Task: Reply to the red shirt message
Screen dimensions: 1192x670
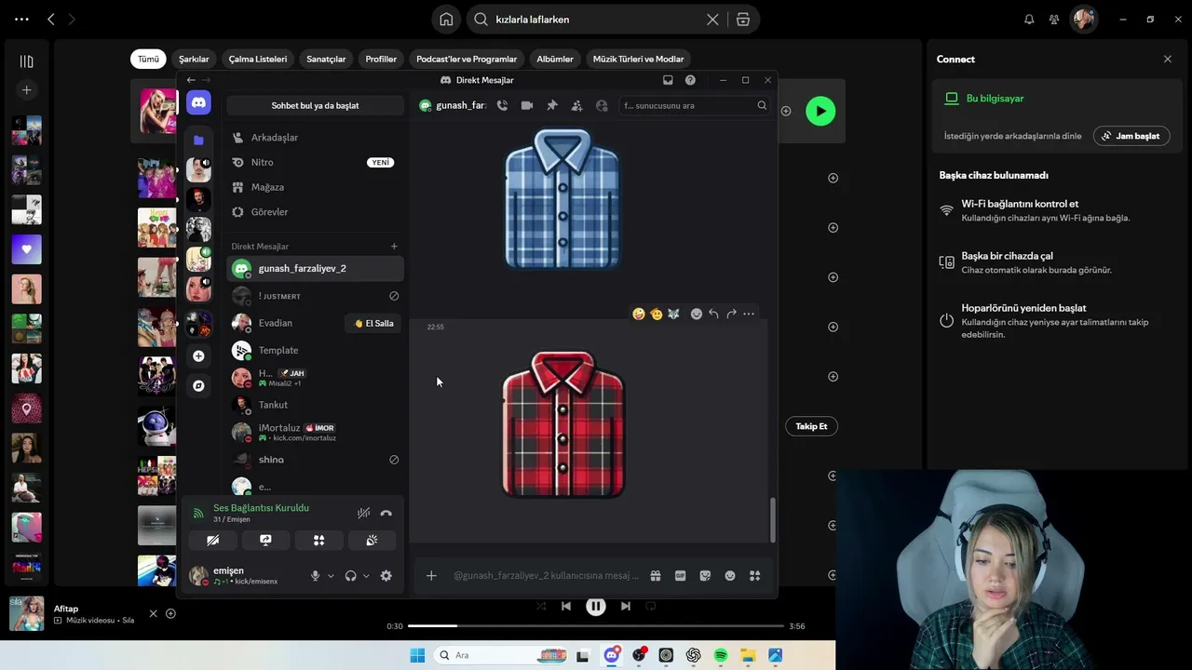Action: (713, 314)
